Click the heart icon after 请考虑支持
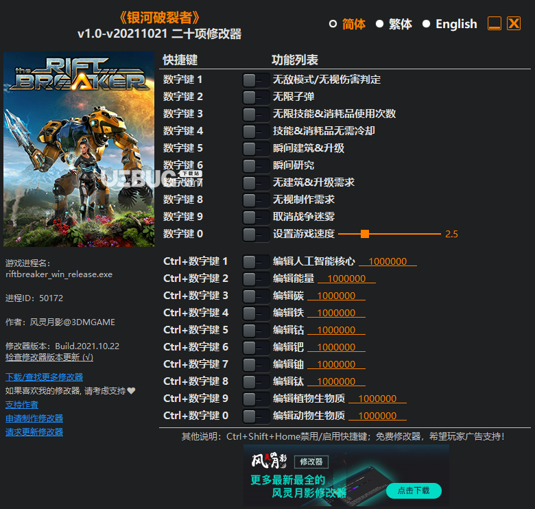This screenshot has height=509, width=535. click(132, 390)
